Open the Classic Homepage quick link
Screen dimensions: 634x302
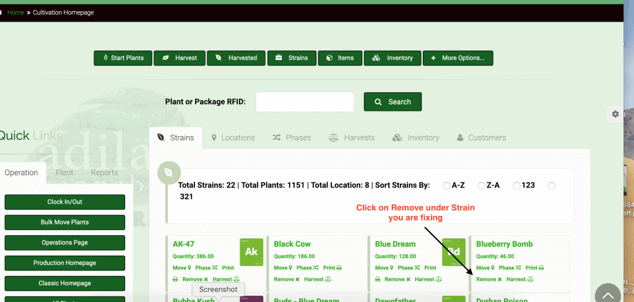click(x=64, y=283)
